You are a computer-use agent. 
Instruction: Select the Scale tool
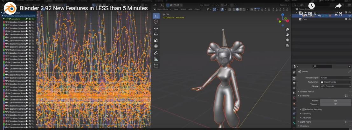pos(156,40)
